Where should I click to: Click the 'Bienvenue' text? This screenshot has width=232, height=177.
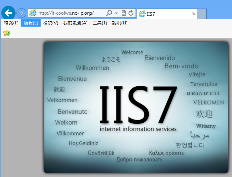pyautogui.click(x=72, y=79)
